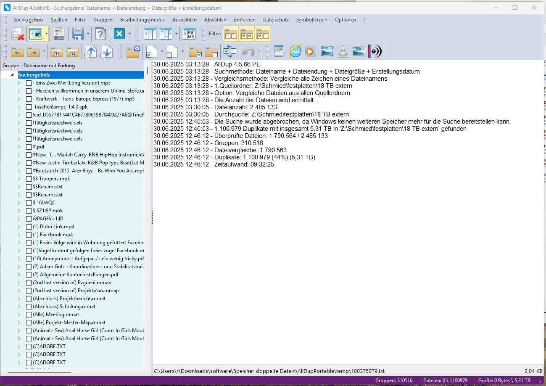This screenshot has height=386, width=546.
Task: Click the Internet Explorer viewer icon
Action: (295, 51)
